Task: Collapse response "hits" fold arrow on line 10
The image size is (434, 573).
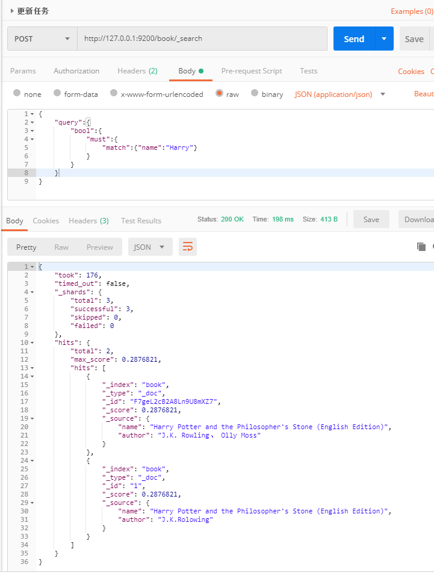Action: [x=32, y=343]
